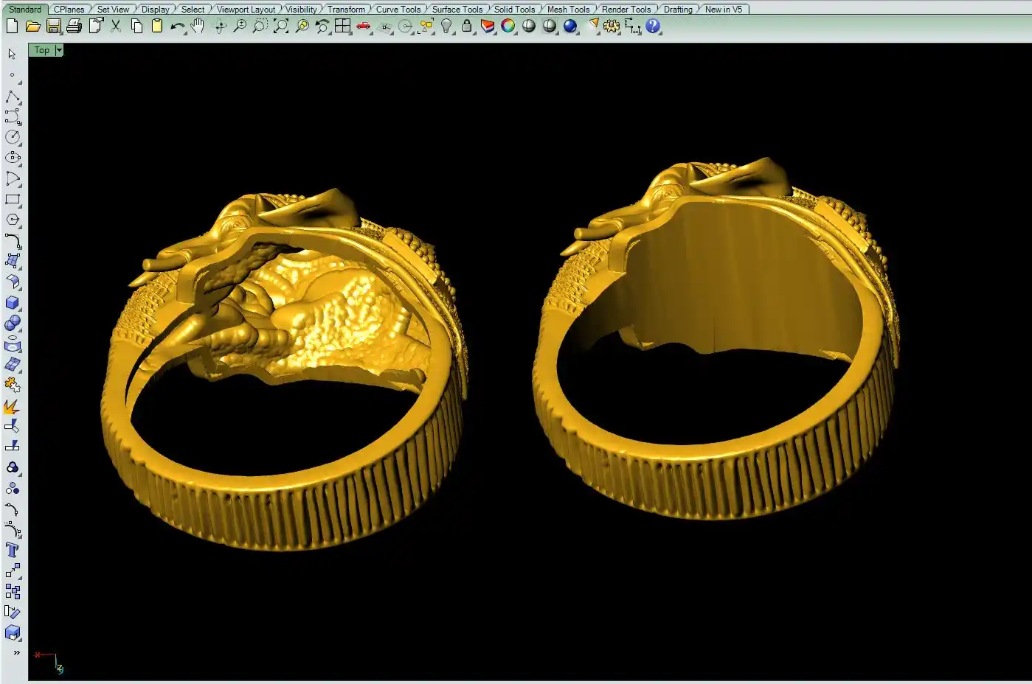Click the color wheel icon
Screen dimensions: 1032x684
point(508,27)
